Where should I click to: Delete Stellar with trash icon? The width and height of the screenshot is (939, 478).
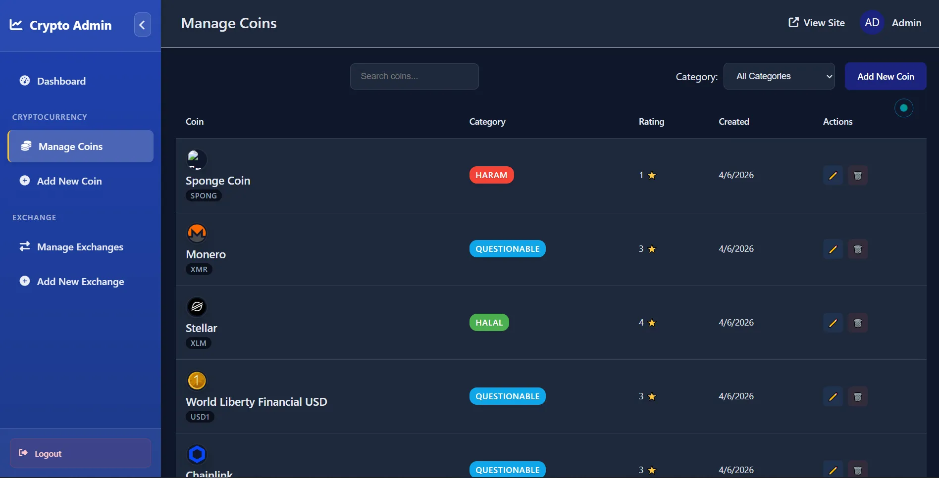(858, 323)
